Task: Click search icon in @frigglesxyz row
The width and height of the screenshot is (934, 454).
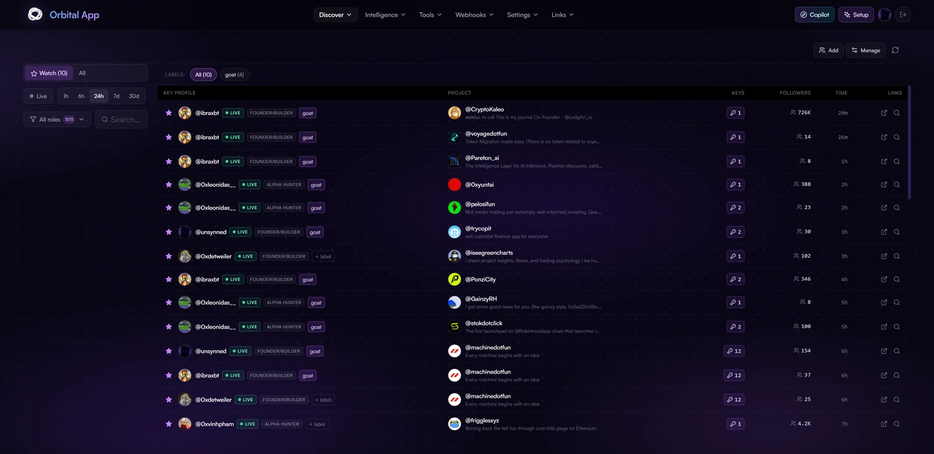Action: coord(897,424)
